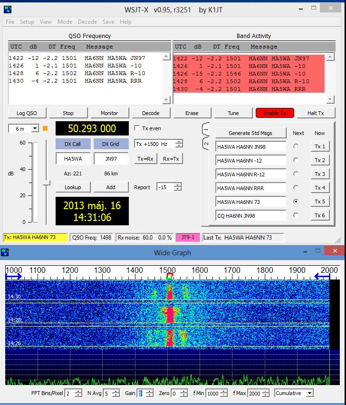Adjust the Report -15 spinner arrows
This screenshot has height=405, width=346.
click(178, 187)
